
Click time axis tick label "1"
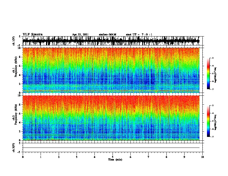(x=41, y=157)
